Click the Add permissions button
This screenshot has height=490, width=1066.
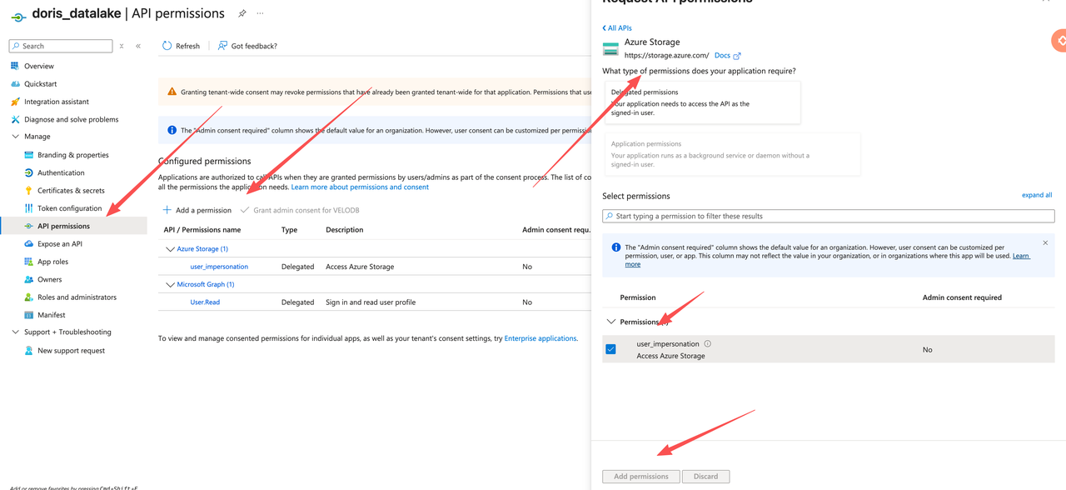640,477
